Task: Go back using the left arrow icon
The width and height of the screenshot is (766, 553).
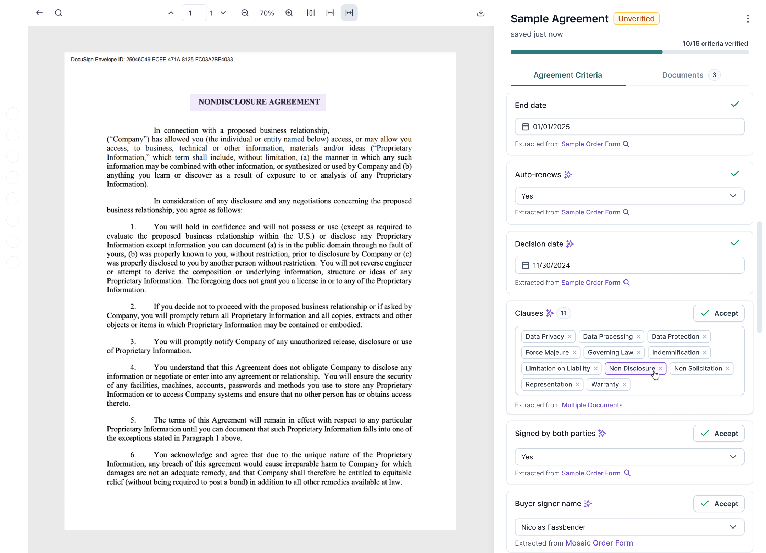Action: (39, 13)
